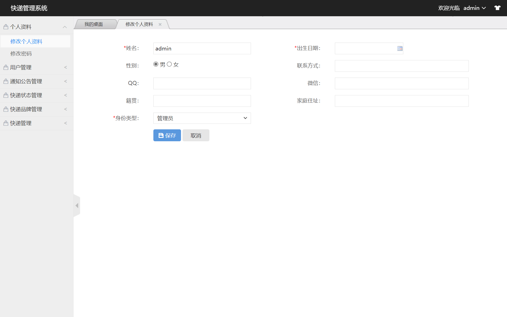The image size is (507, 317).
Task: Click the save disk icon on 保存 button
Action: tap(161, 135)
